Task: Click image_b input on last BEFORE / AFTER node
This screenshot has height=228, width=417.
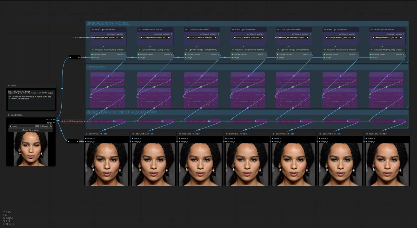Action: point(366,142)
